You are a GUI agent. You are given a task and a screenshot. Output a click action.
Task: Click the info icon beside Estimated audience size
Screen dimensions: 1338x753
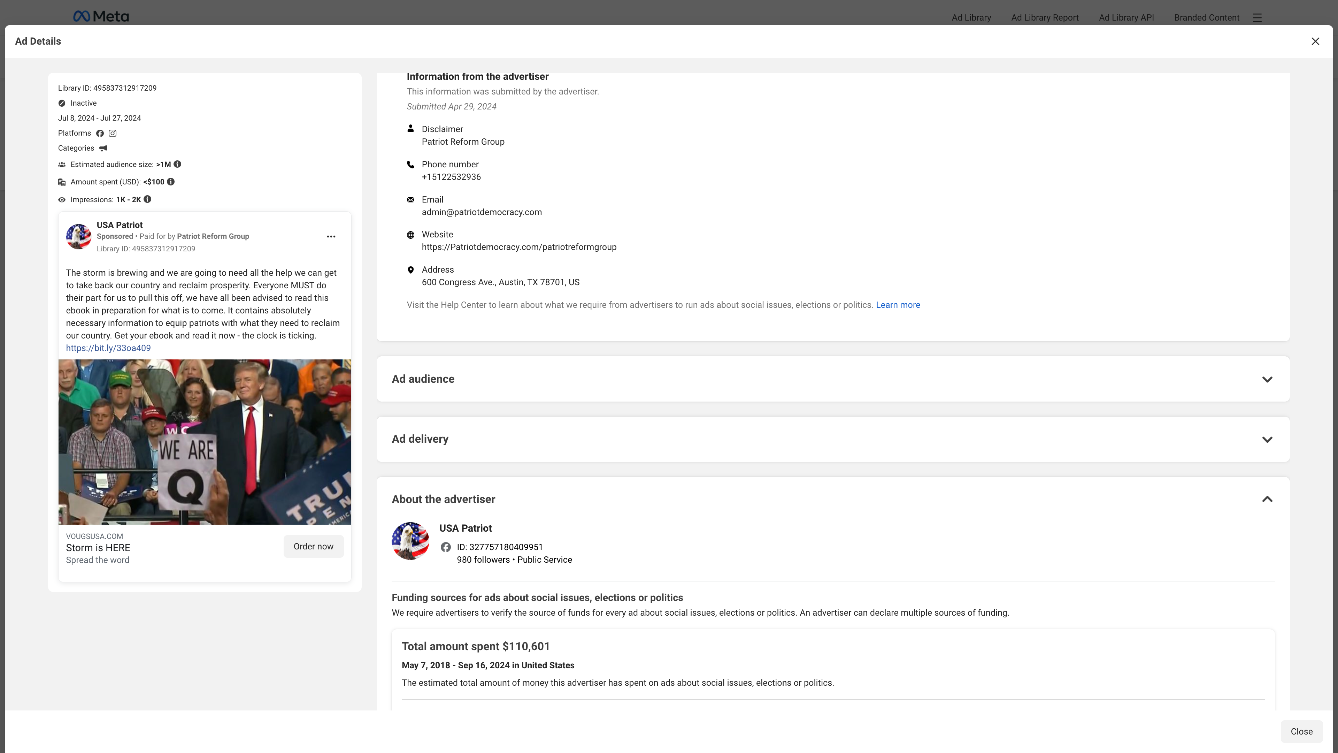[x=178, y=164]
